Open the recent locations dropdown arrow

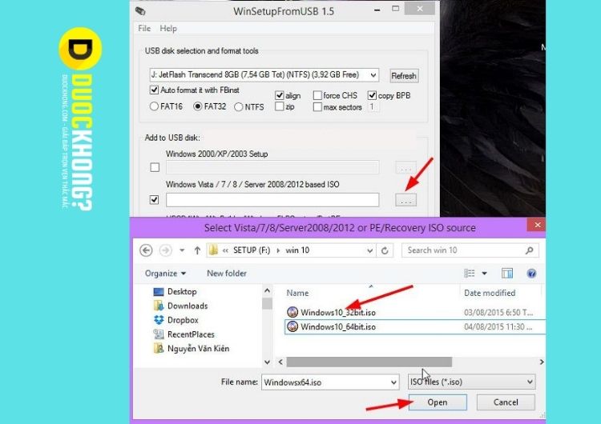pyautogui.click(x=182, y=250)
